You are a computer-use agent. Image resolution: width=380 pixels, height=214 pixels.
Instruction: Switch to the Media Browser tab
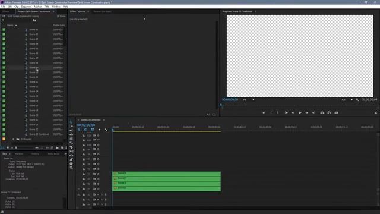click(x=53, y=154)
